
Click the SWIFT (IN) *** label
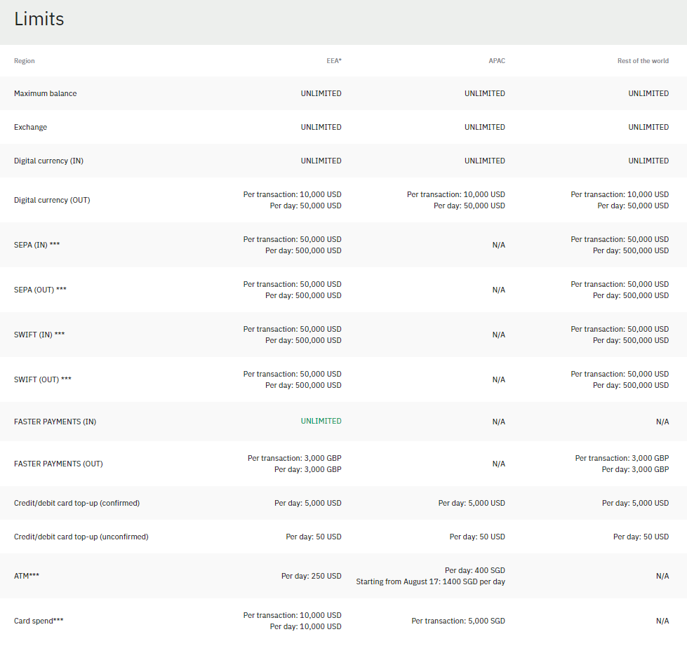click(x=39, y=335)
